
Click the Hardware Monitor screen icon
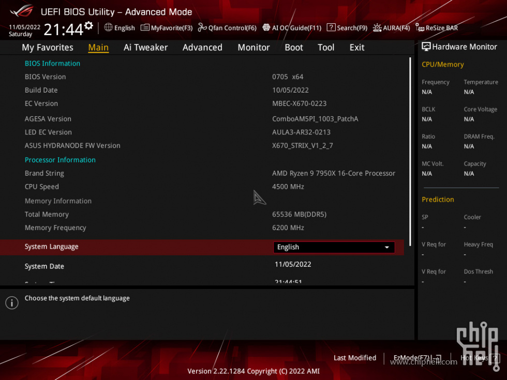pos(426,47)
